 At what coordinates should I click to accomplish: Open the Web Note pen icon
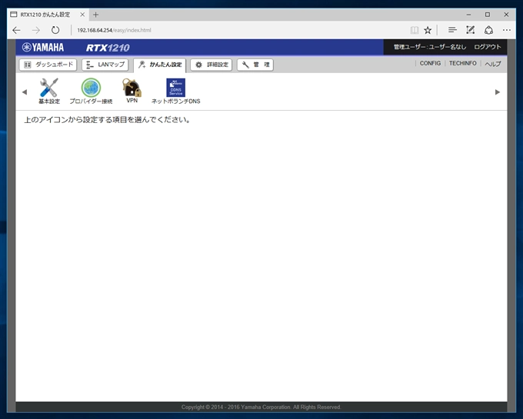point(470,30)
